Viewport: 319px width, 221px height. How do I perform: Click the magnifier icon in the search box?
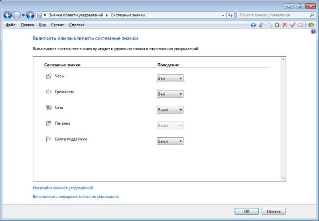312,15
